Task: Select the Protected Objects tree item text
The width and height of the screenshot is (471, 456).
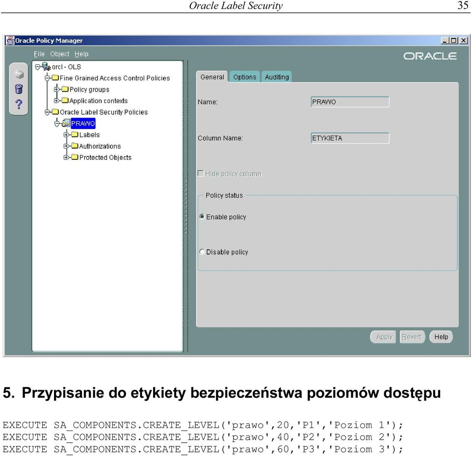Action: click(x=105, y=157)
